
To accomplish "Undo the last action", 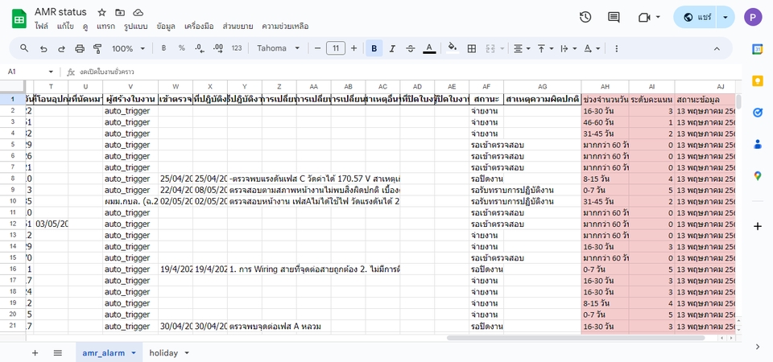I will tap(43, 49).
